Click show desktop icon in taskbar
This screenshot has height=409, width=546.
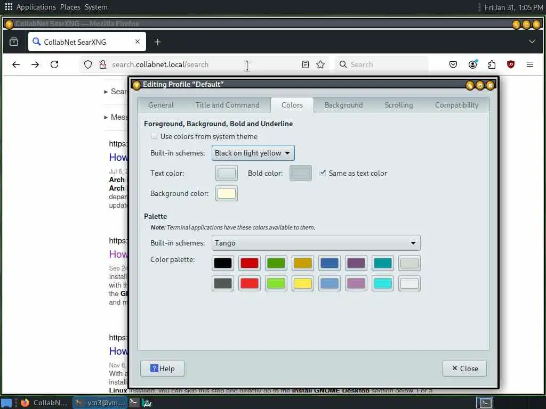(6, 403)
